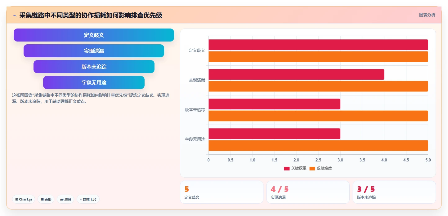Click the 图表分析 label in header
This screenshot has width=448, height=216.
(427, 15)
